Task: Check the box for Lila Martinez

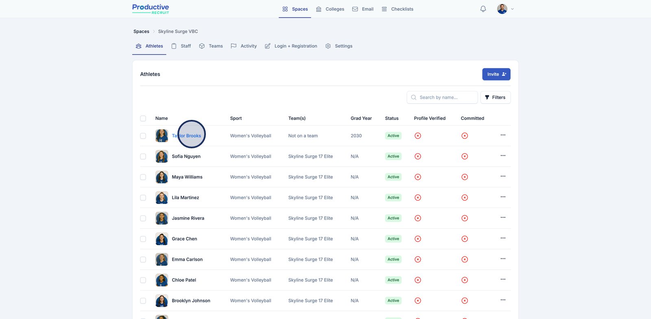Action: (x=143, y=198)
